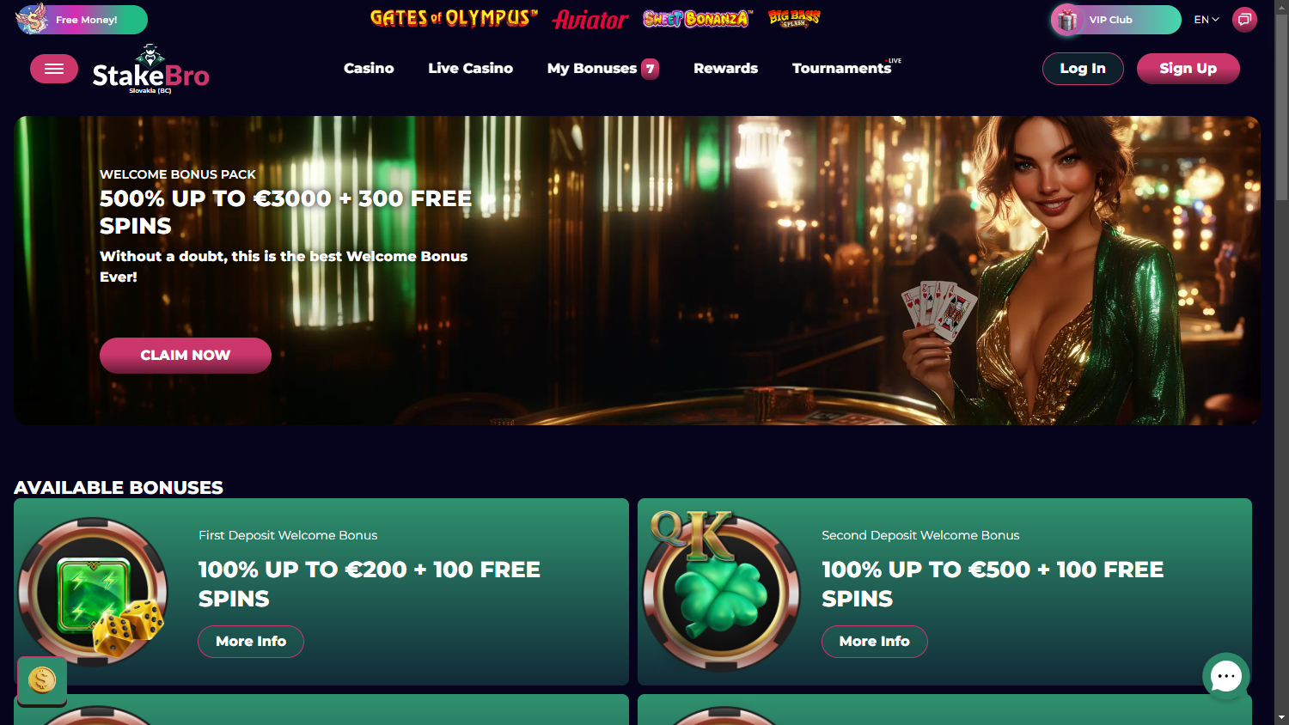Click the gold coin widget icon

42,681
